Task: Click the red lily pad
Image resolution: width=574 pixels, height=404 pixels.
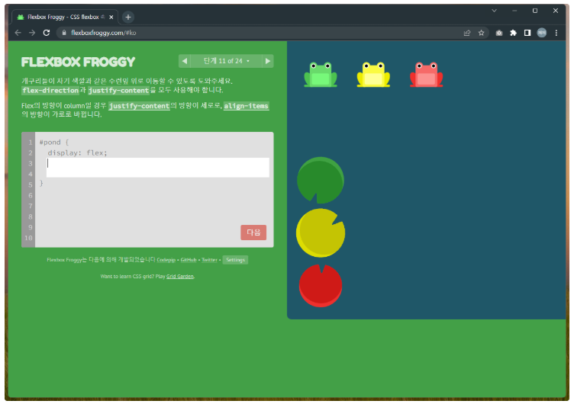Action: click(321, 286)
